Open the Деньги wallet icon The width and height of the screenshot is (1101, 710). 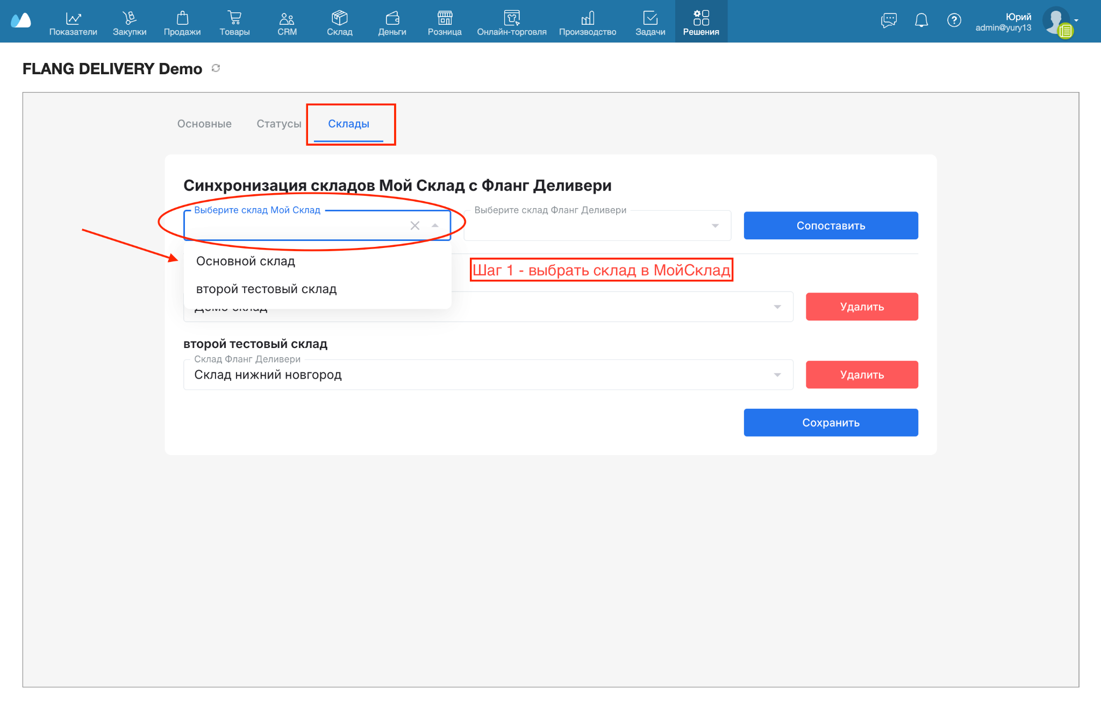(x=392, y=18)
